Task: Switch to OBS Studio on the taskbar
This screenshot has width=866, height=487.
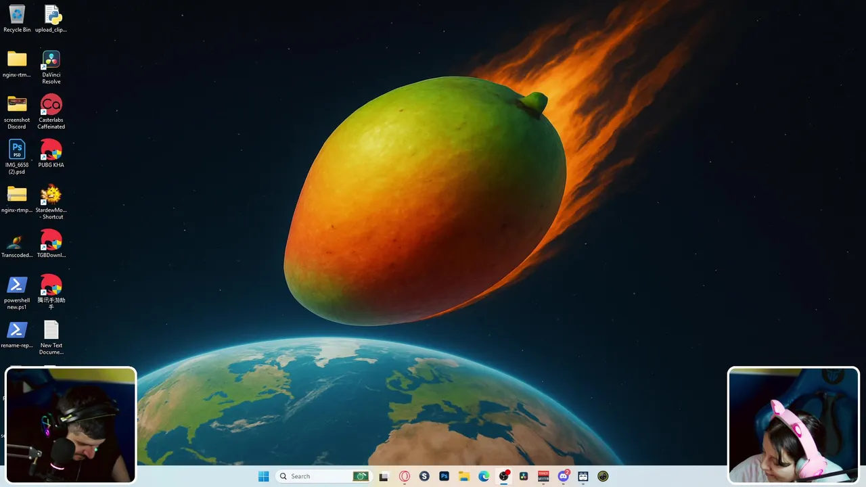Action: pos(503,476)
